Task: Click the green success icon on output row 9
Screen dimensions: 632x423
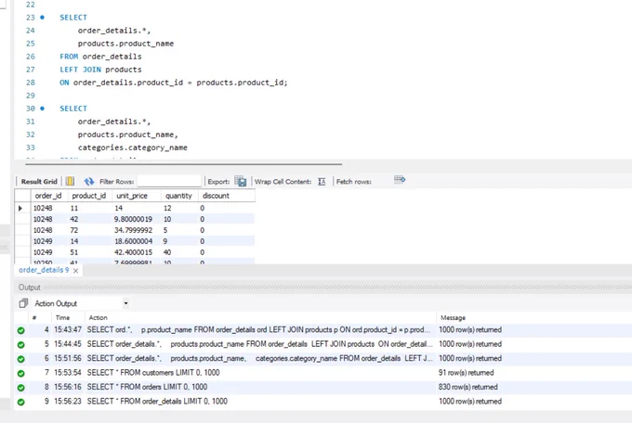Action: [x=21, y=402]
